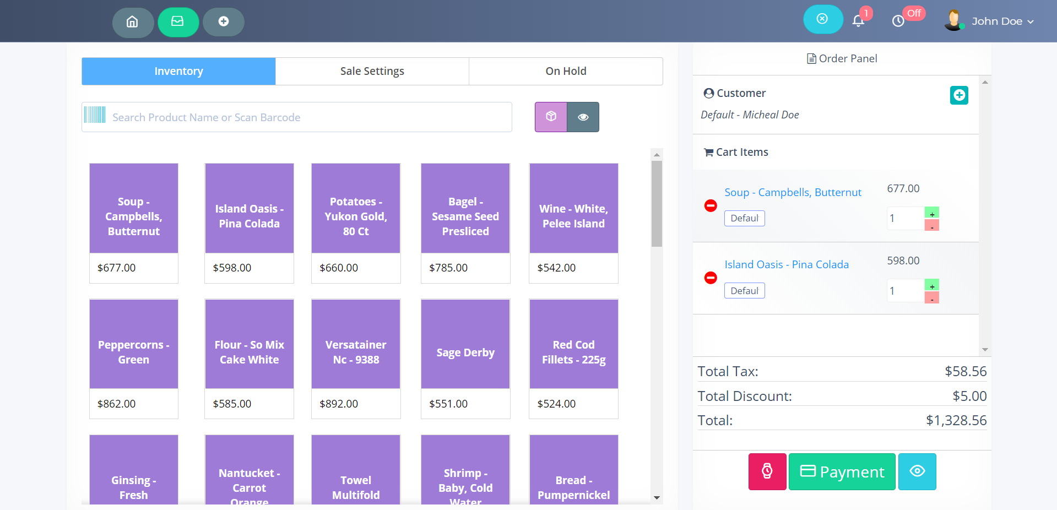Switch to the Sale Settings tab

pos(372,71)
